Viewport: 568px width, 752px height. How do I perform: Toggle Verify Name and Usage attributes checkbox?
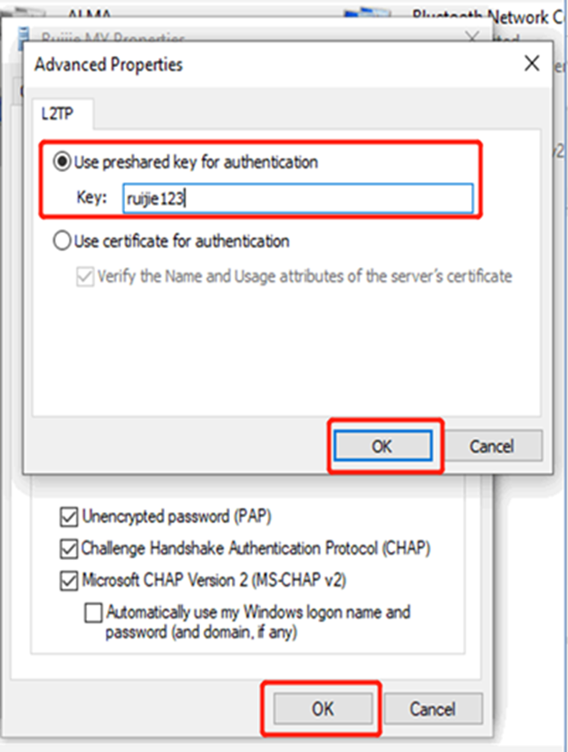click(85, 276)
